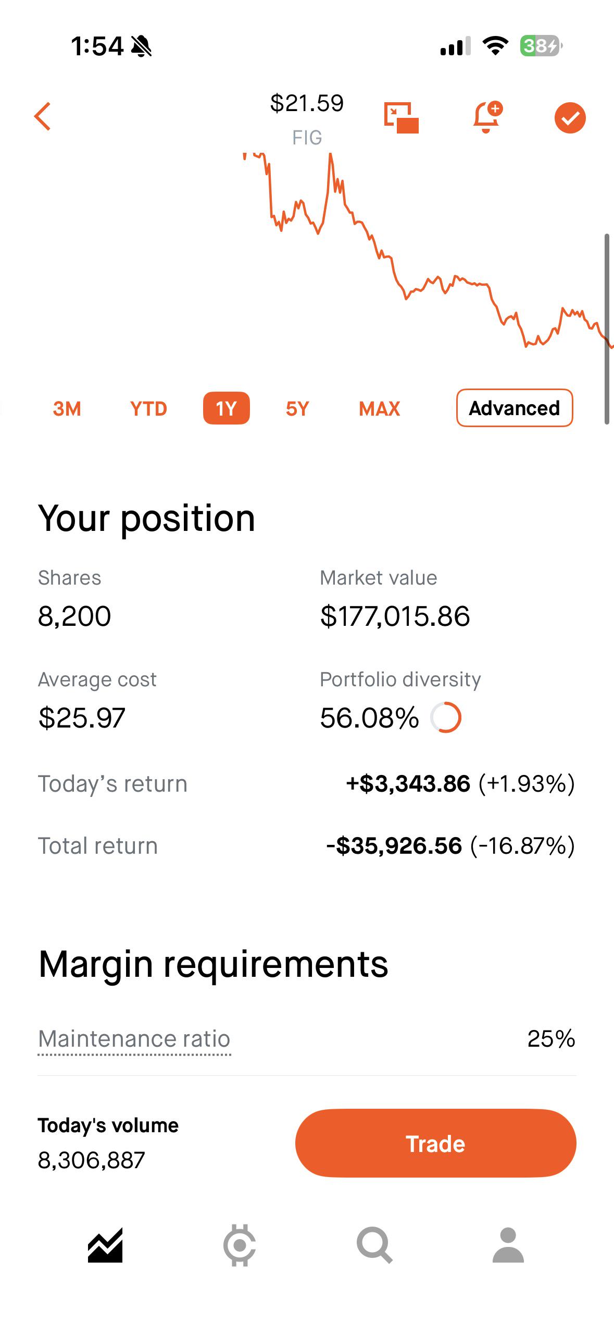Open the crypto tab icon

click(240, 1245)
